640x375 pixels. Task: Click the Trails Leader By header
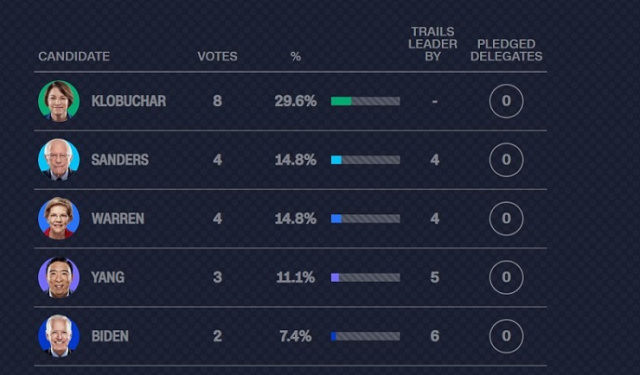tap(433, 44)
